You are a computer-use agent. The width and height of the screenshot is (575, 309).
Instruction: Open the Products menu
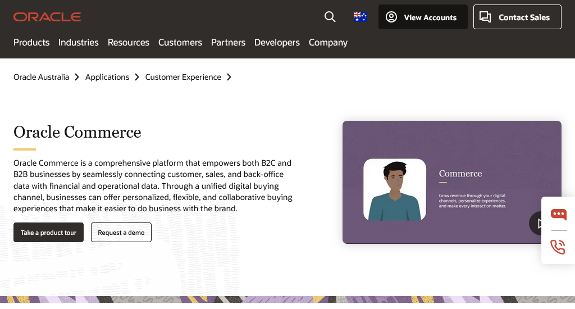(x=31, y=42)
